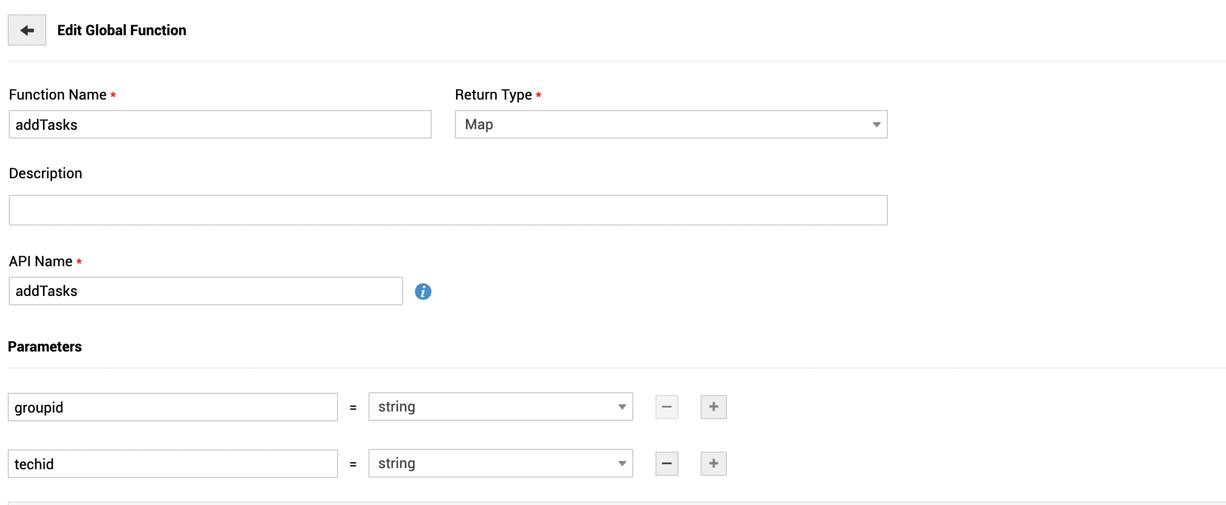The height and width of the screenshot is (505, 1226).
Task: Focus the Function Name field addTasks
Action: [x=220, y=125]
